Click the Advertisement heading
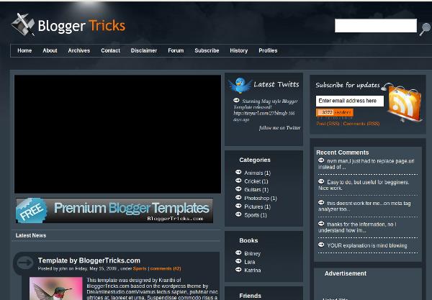The height and width of the screenshot is (300, 432). pos(346,273)
